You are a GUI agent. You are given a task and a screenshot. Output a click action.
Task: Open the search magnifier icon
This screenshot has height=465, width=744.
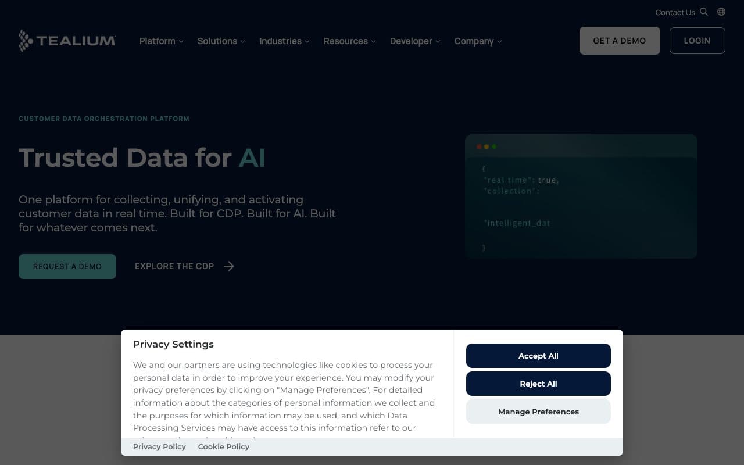click(704, 12)
